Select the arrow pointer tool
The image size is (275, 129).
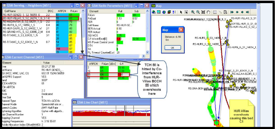181,12
